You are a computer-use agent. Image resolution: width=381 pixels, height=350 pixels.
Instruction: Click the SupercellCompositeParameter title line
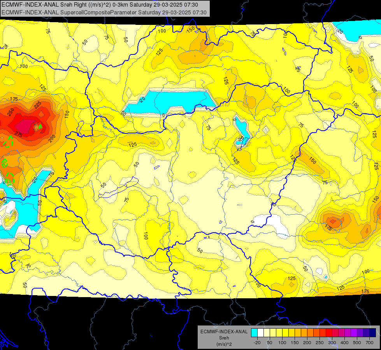pos(104,12)
